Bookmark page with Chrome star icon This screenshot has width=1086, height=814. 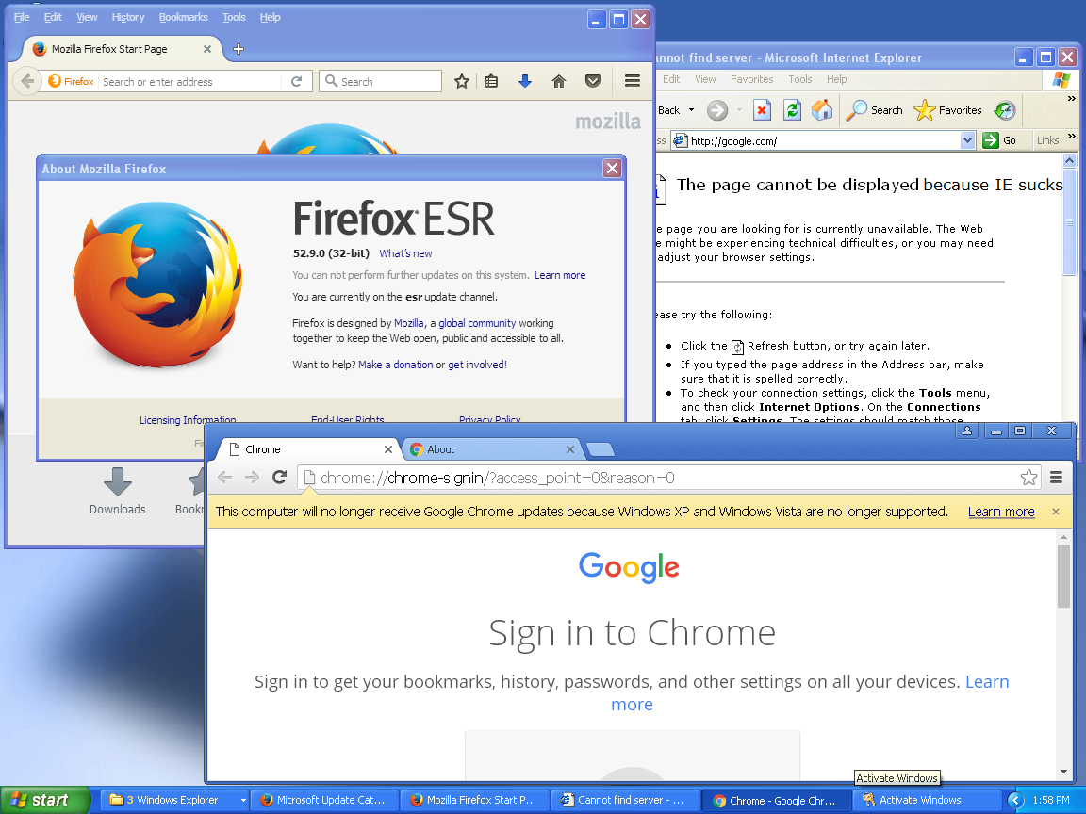pyautogui.click(x=1028, y=477)
